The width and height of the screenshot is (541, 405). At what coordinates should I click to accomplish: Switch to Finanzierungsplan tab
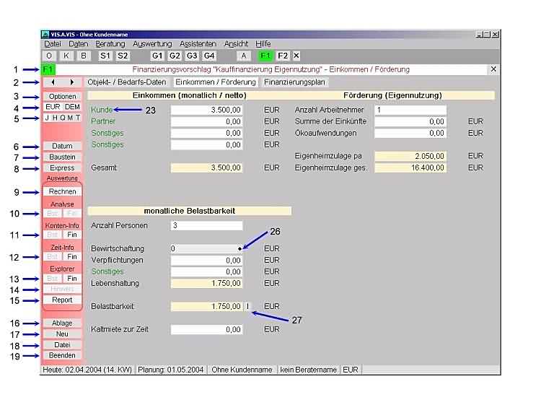click(x=294, y=82)
